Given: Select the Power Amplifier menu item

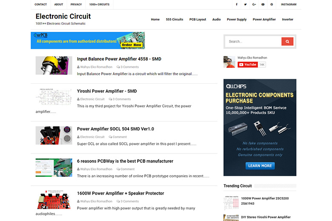Looking at the screenshot, I should (x=264, y=20).
